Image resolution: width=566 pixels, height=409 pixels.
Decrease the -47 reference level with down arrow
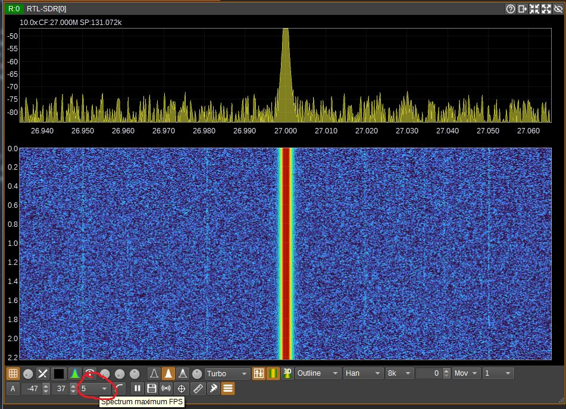[46, 392]
